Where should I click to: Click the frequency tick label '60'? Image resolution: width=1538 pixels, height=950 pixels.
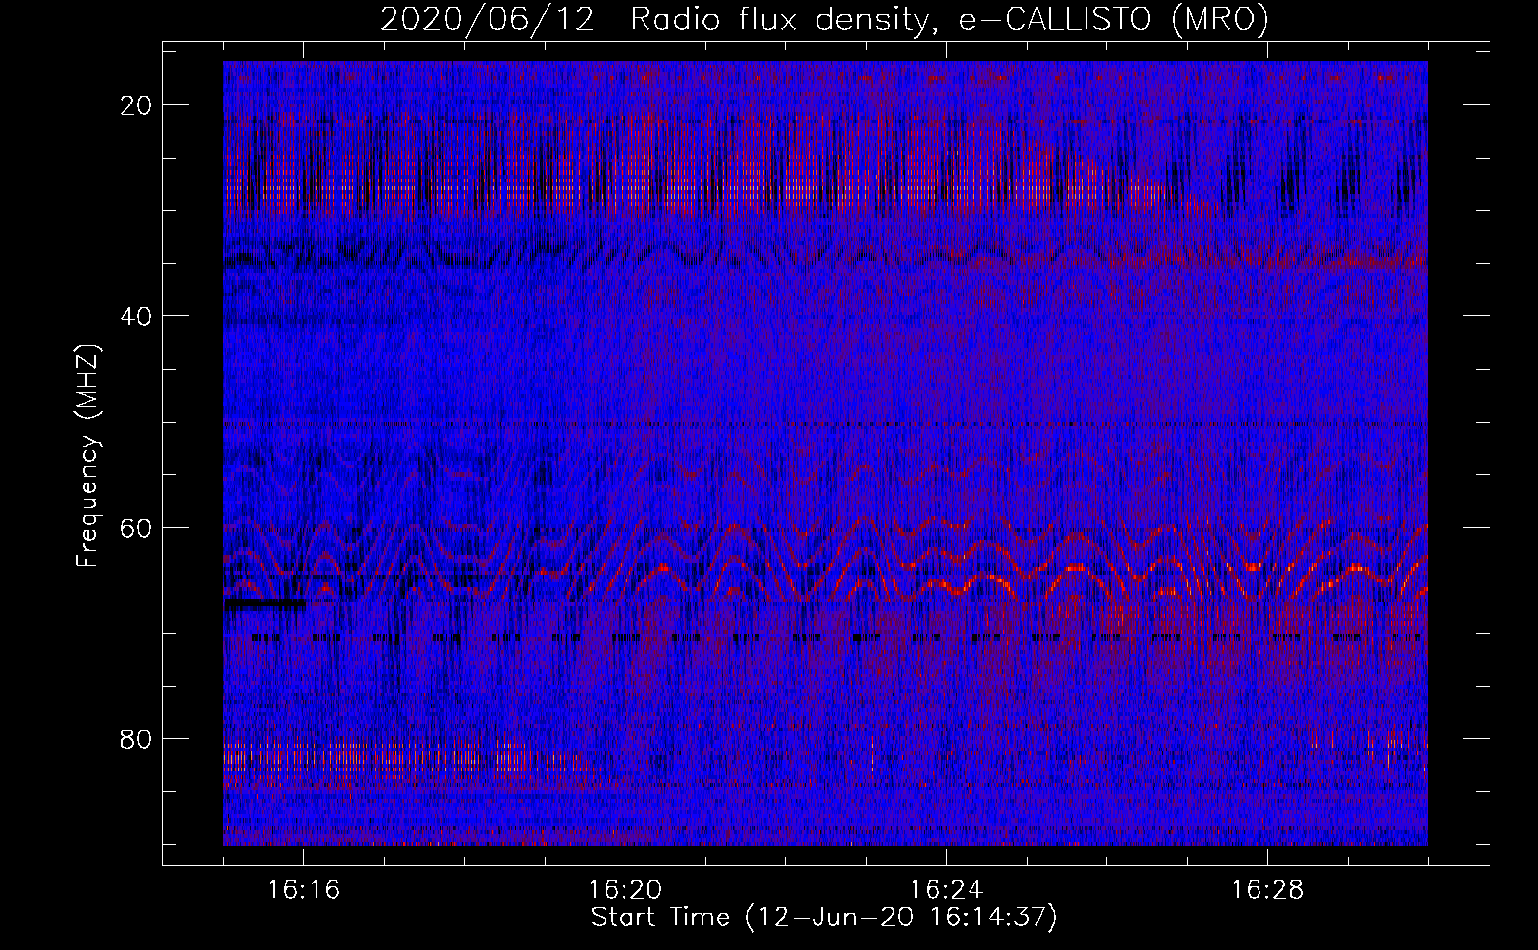137,527
